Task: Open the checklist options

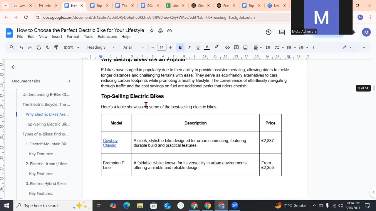Action: coord(279,47)
